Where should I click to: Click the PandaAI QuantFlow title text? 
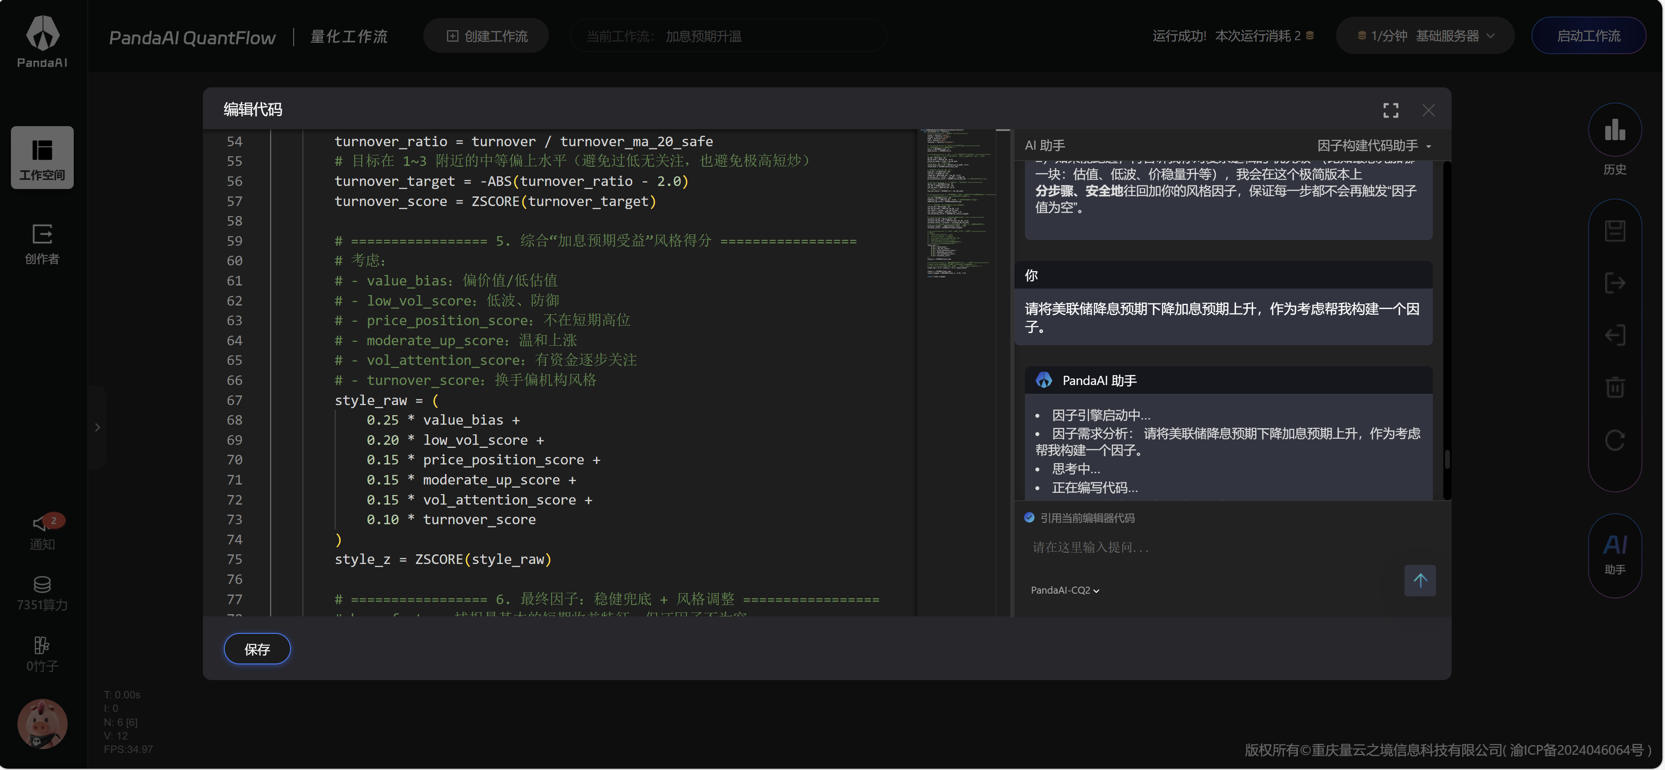(x=192, y=38)
